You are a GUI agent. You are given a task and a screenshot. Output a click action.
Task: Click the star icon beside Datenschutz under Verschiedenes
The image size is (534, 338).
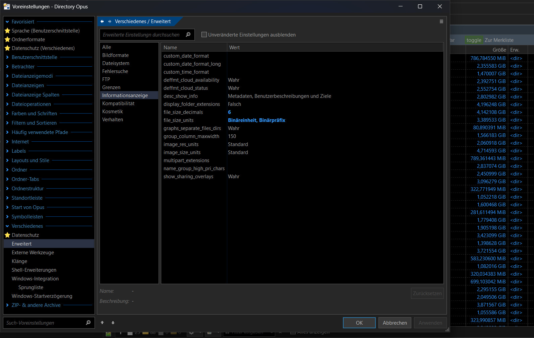7,235
